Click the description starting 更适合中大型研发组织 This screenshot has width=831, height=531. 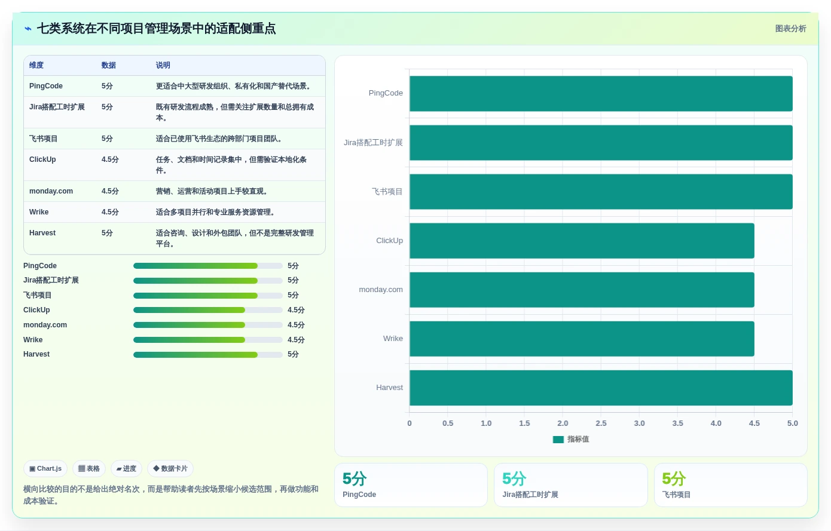coord(235,86)
